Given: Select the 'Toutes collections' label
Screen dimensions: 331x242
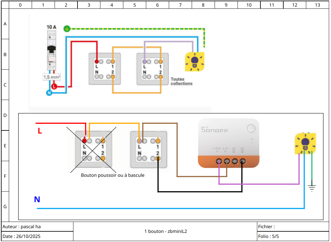Looking at the screenshot, I should tap(182, 82).
